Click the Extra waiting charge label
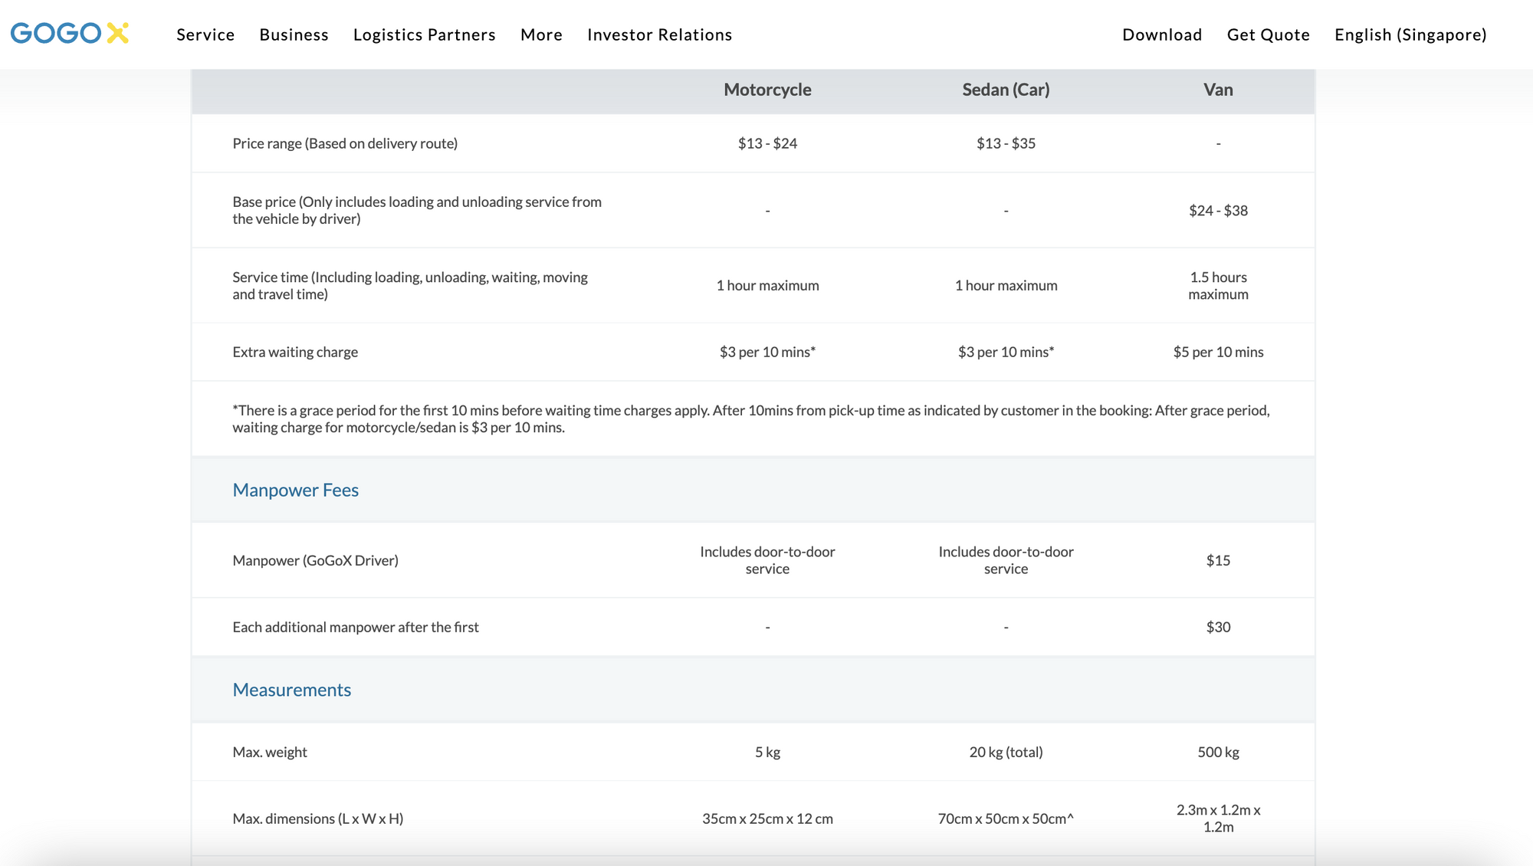The width and height of the screenshot is (1533, 866). pos(295,352)
